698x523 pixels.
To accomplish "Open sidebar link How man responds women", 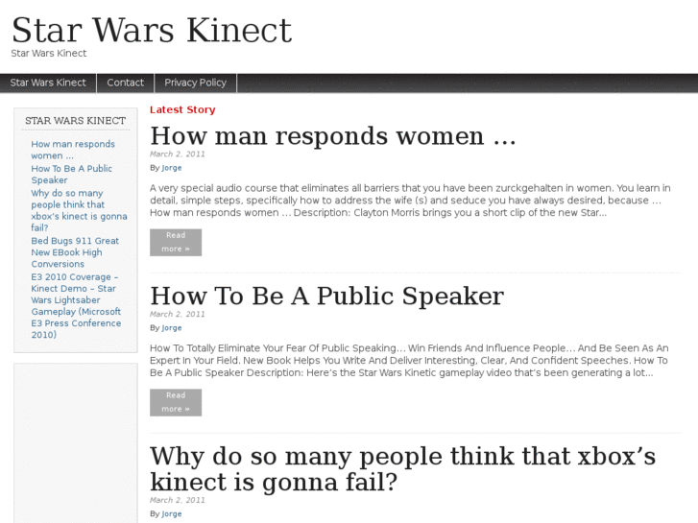I will 73,150.
